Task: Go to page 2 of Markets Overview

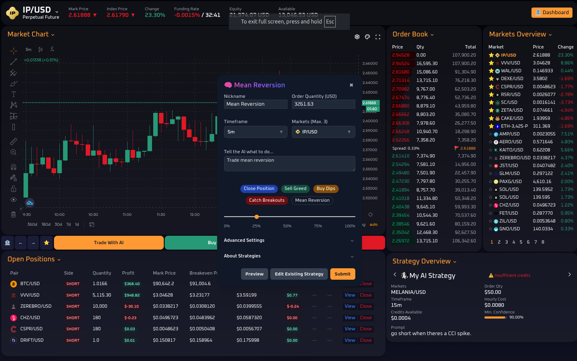Action: point(499,242)
